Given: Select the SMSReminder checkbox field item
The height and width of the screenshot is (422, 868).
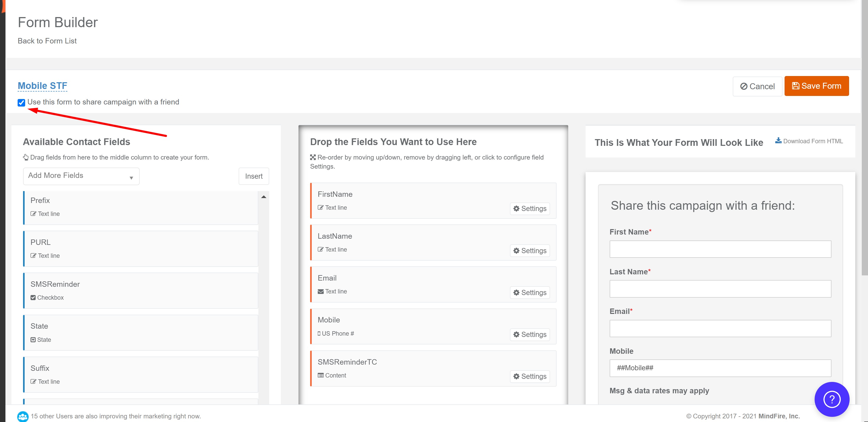Looking at the screenshot, I should (141, 291).
